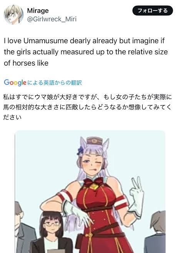Screen dimensions: 180x253
Task: Click the horse girl's winking face
Action: 93,164
